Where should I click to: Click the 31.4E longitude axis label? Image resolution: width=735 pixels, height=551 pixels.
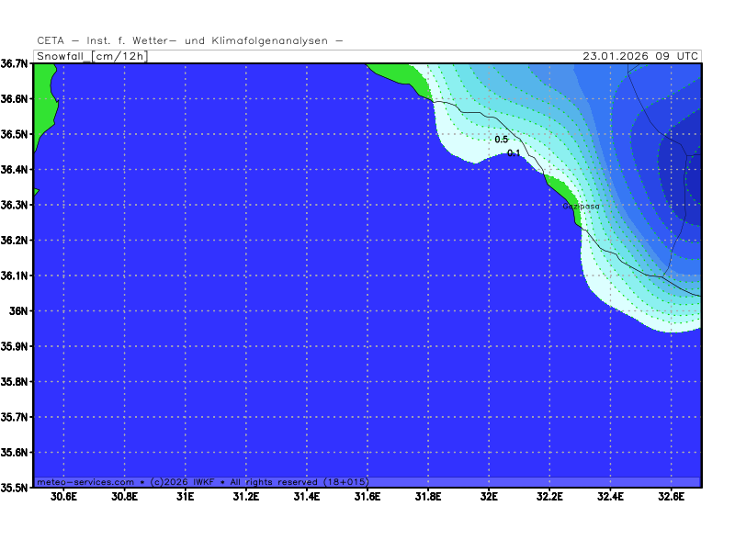click(x=306, y=497)
